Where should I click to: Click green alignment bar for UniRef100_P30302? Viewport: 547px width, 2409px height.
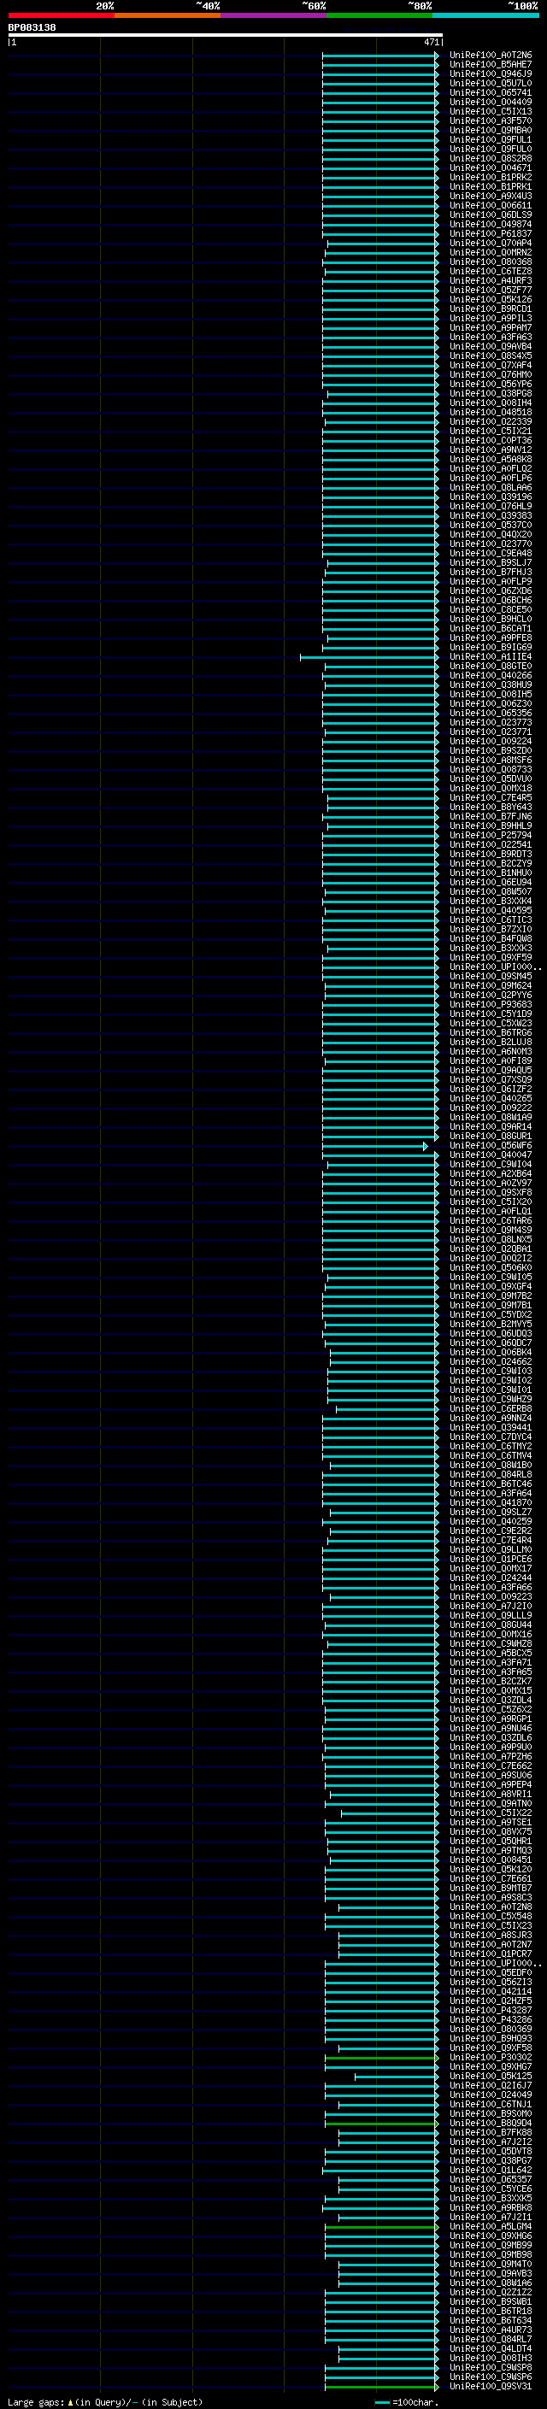click(380, 2058)
